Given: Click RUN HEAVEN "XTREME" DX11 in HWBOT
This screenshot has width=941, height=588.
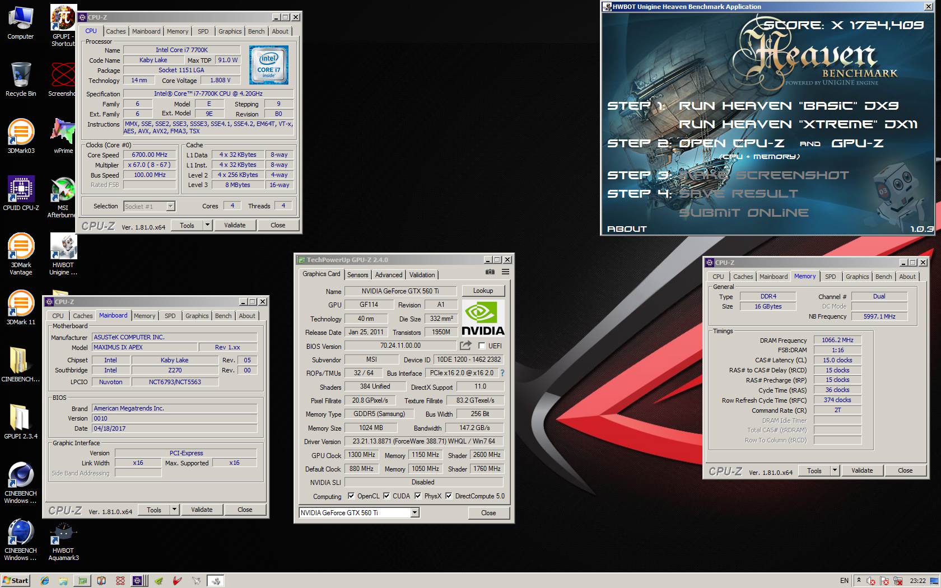Looking at the screenshot, I should [x=798, y=124].
